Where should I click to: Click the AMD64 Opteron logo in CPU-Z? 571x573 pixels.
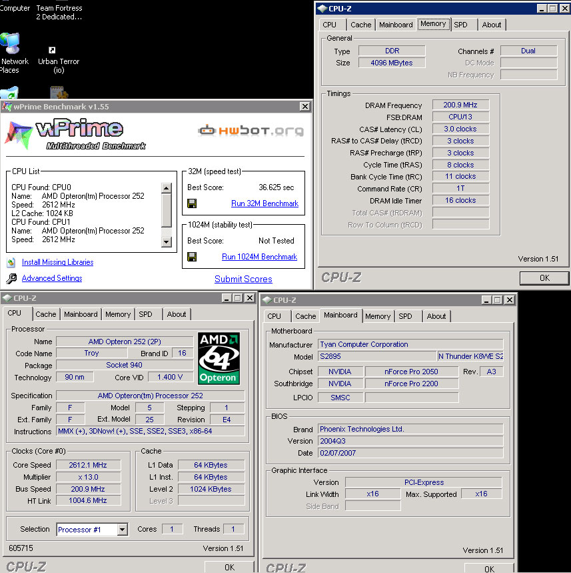point(219,358)
